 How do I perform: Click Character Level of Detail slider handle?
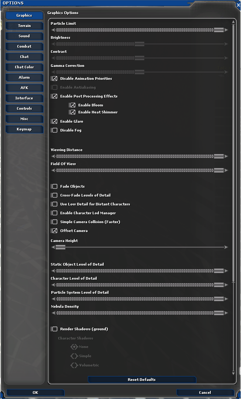(x=219, y=285)
